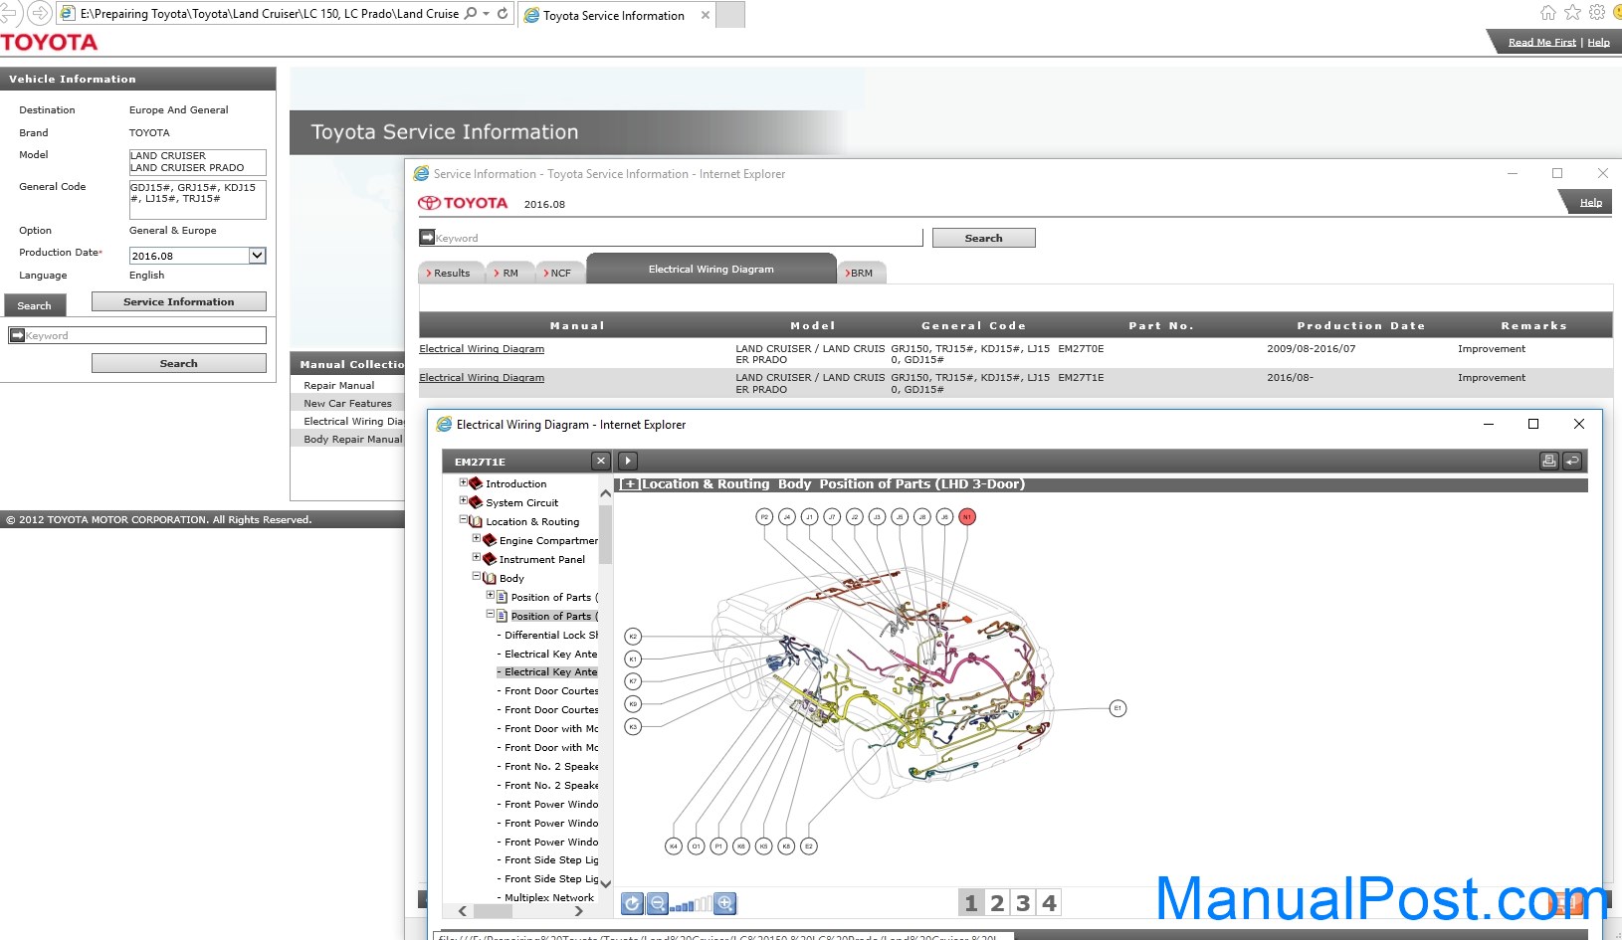
Task: Click the zoom level indicator bar
Action: pos(691,904)
